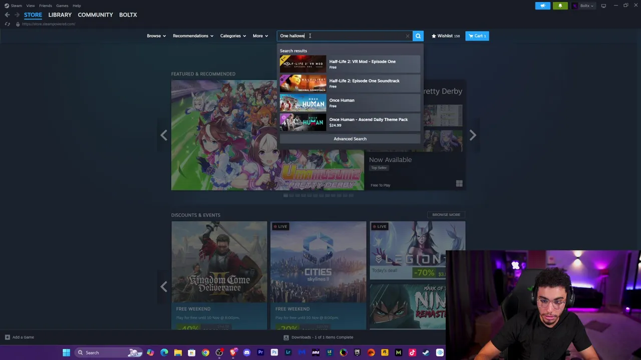
Task: Open Epic Games Launcher from the taskbar
Action: (x=357, y=352)
